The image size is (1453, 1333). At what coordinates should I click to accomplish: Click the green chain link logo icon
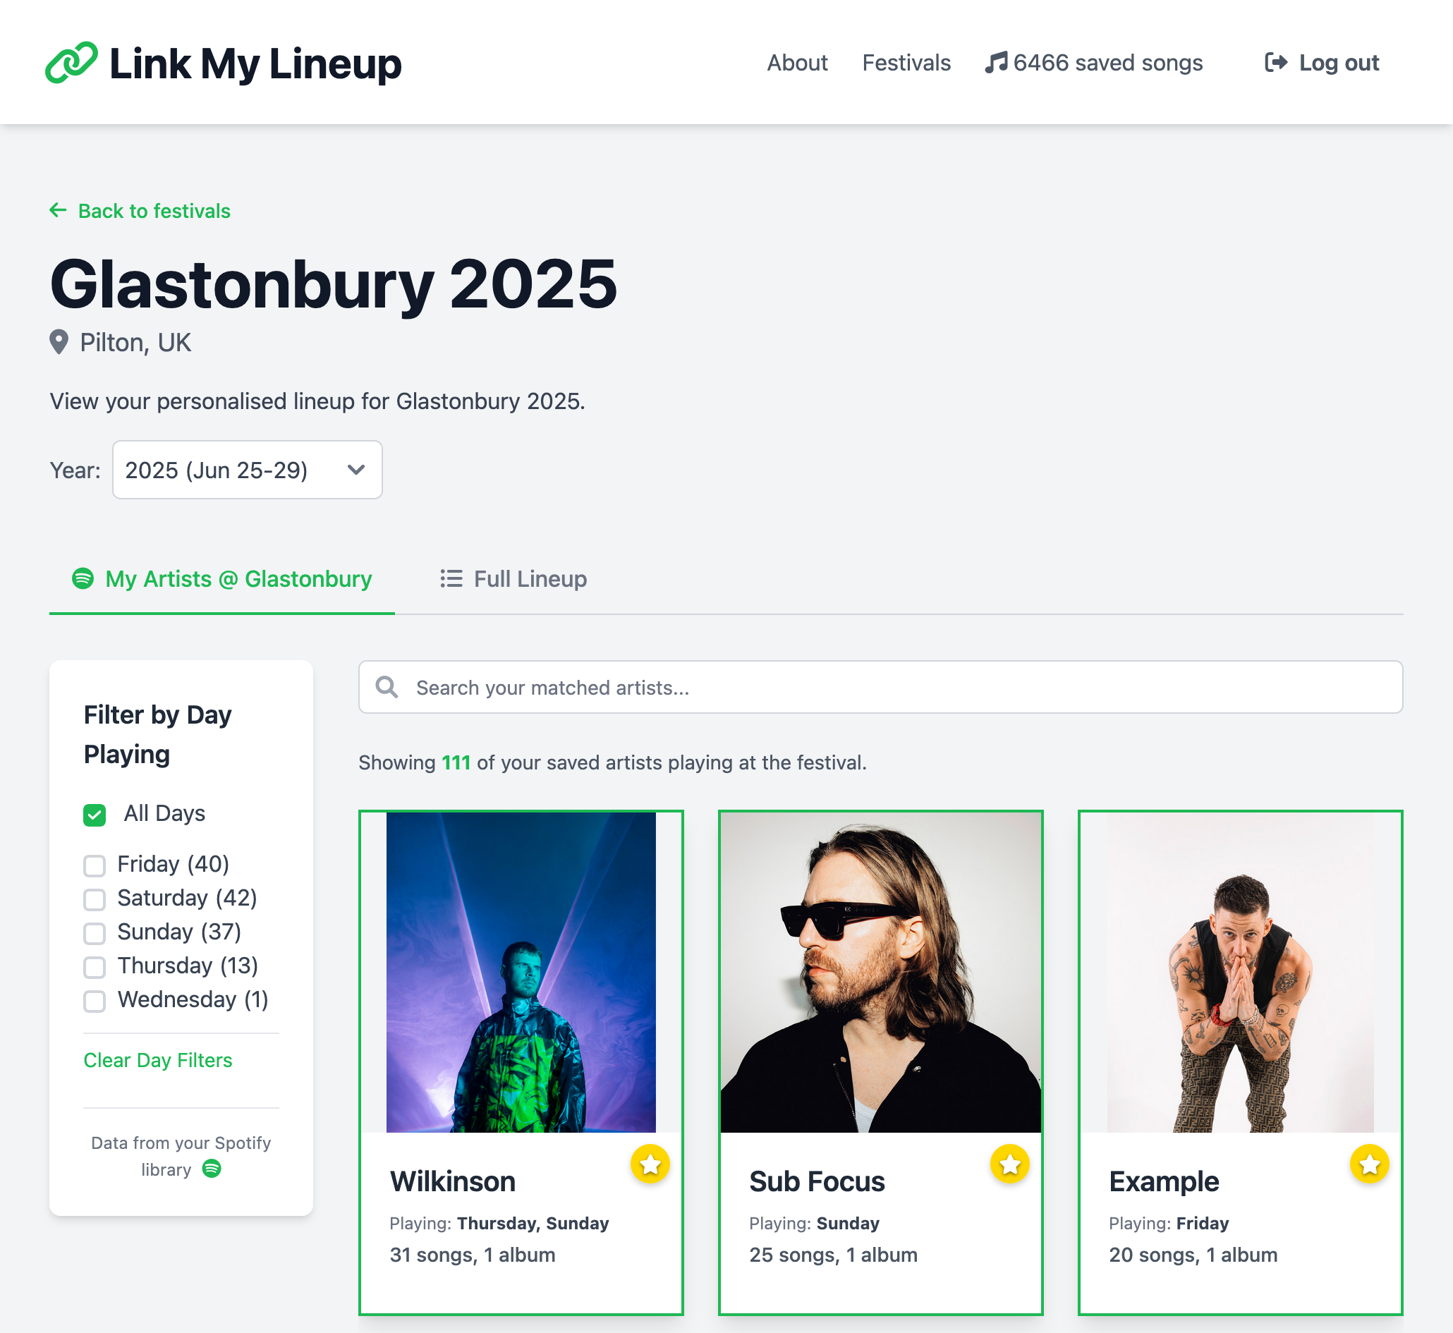[x=71, y=63]
